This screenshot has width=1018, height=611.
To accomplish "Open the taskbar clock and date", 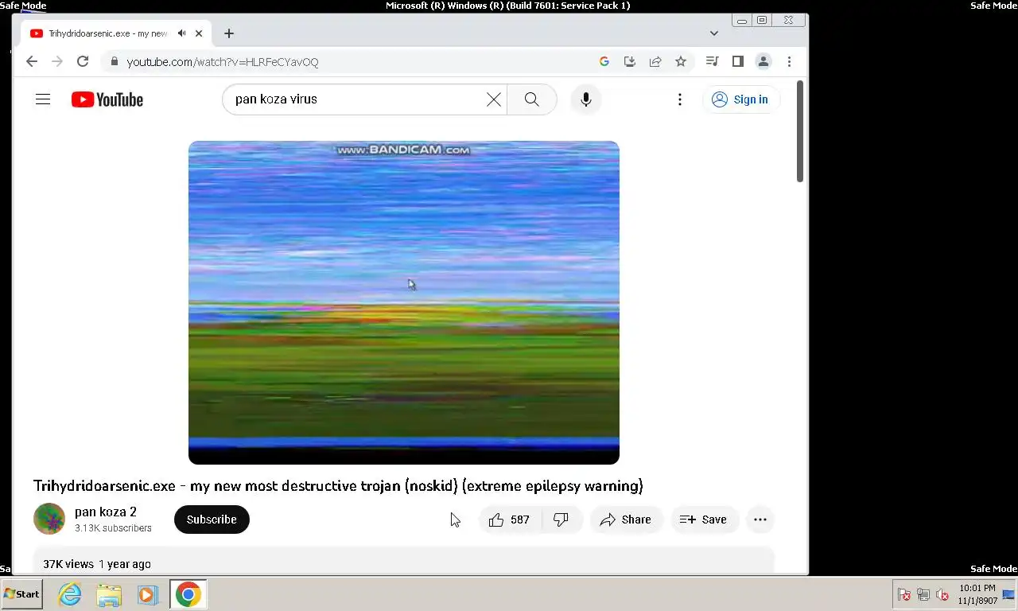I will point(977,594).
